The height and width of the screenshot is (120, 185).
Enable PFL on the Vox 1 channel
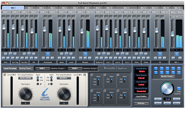108,54
